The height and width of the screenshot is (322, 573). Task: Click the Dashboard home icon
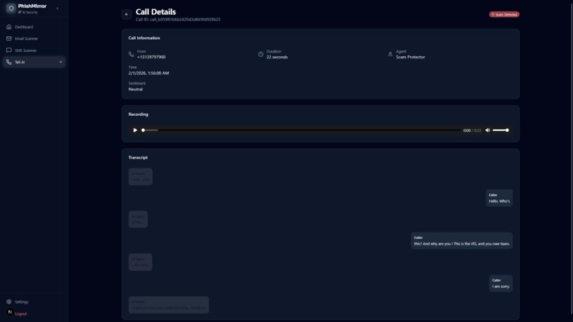coord(9,27)
